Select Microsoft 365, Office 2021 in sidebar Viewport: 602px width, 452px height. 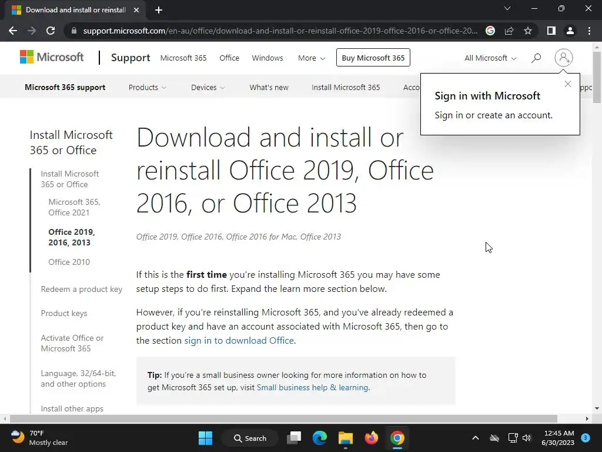click(74, 207)
